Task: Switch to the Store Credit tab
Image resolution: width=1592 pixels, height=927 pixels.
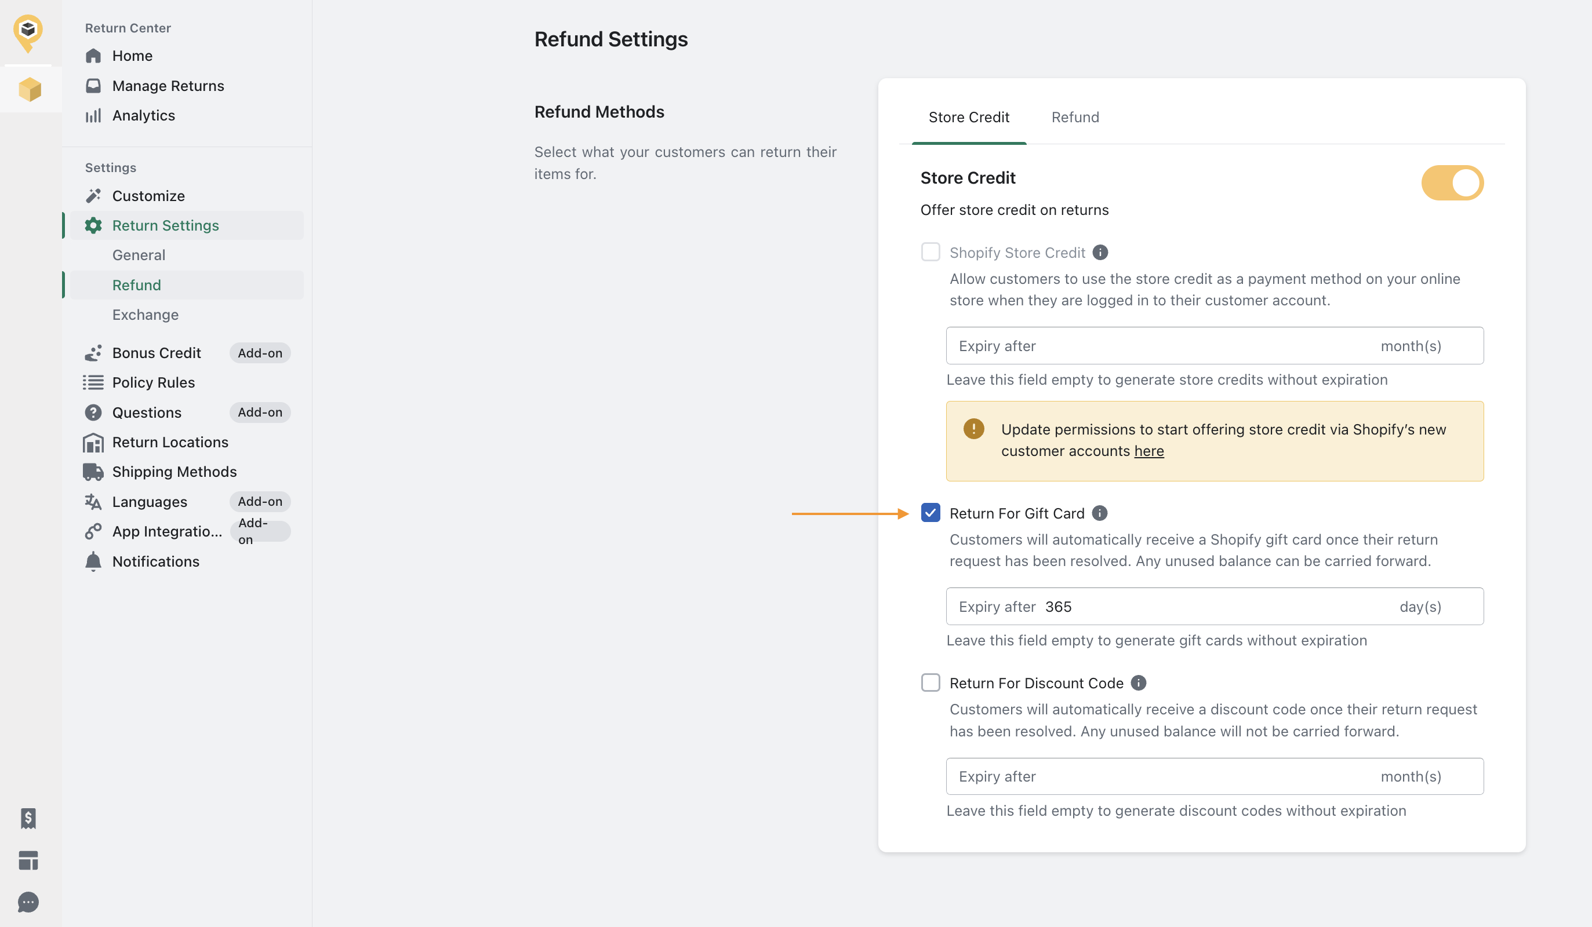Action: pyautogui.click(x=968, y=117)
